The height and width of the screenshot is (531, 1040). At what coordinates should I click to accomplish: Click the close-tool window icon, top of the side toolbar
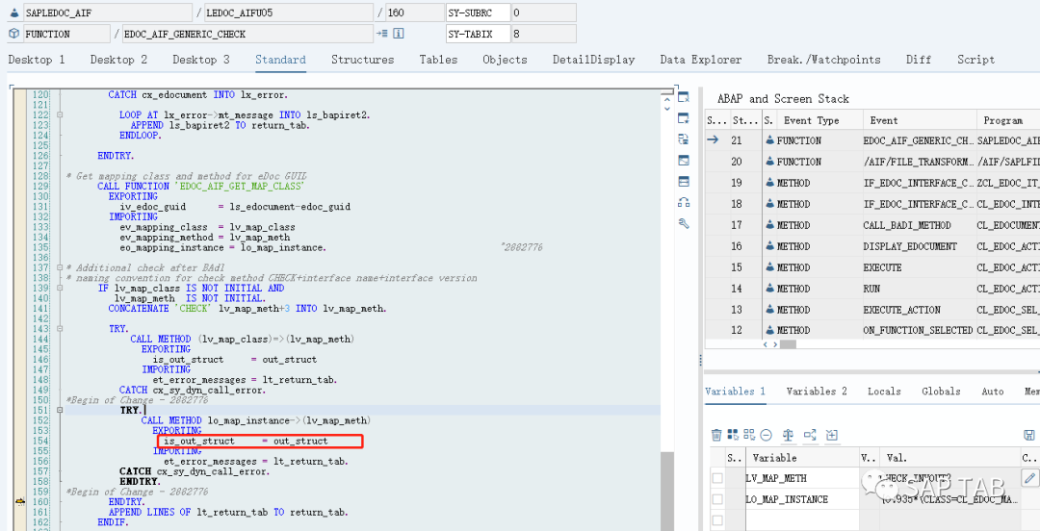pos(684,97)
